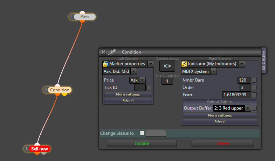Viewport: 275px width, 161px height.
Task: Open the Ask, Bid, Mid dropdown
Action: 133,71
